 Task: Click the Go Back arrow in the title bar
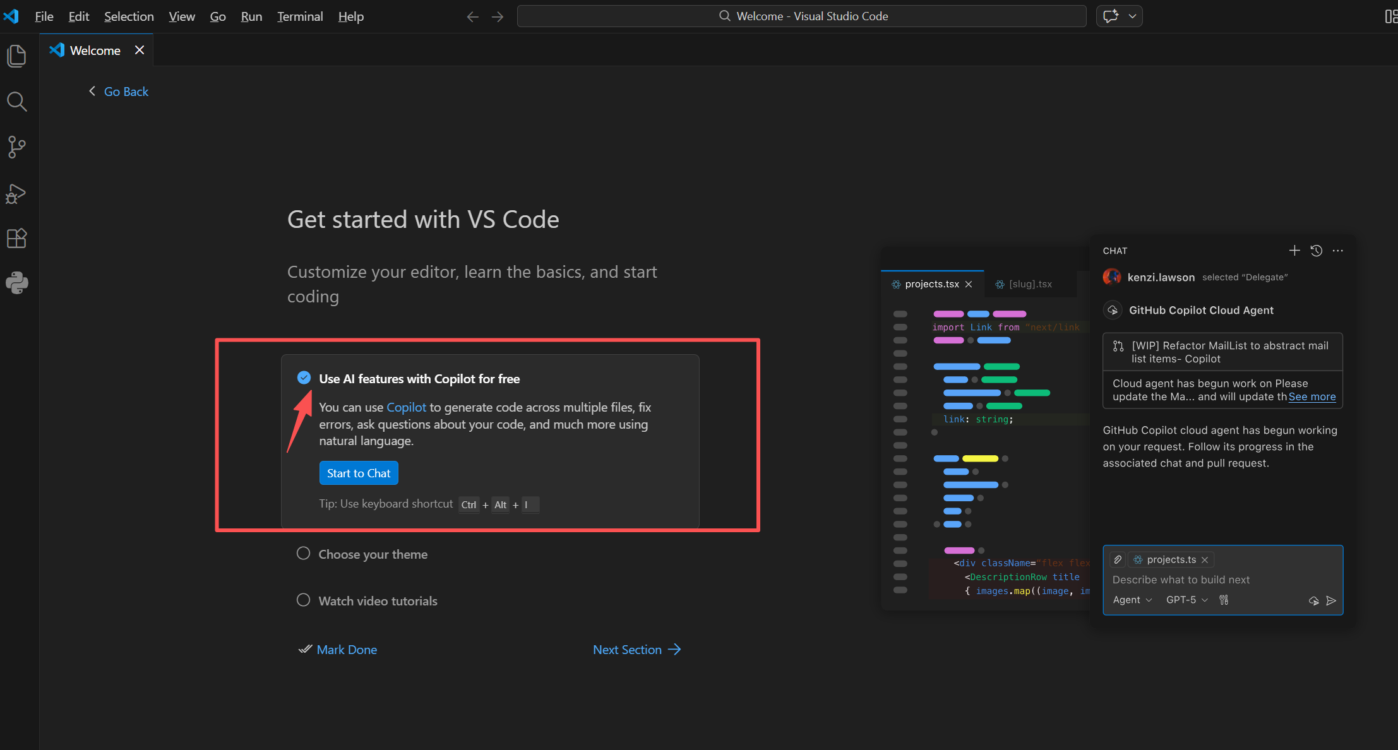(x=472, y=16)
